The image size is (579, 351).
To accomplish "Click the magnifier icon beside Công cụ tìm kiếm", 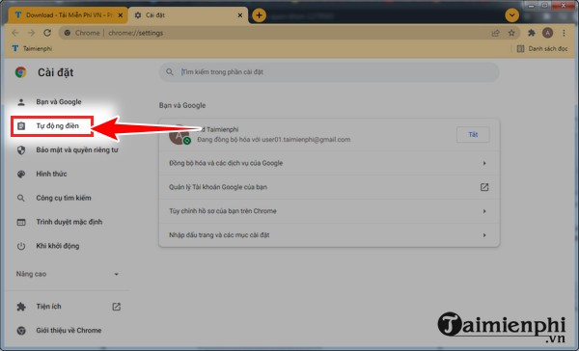I will [x=21, y=199].
